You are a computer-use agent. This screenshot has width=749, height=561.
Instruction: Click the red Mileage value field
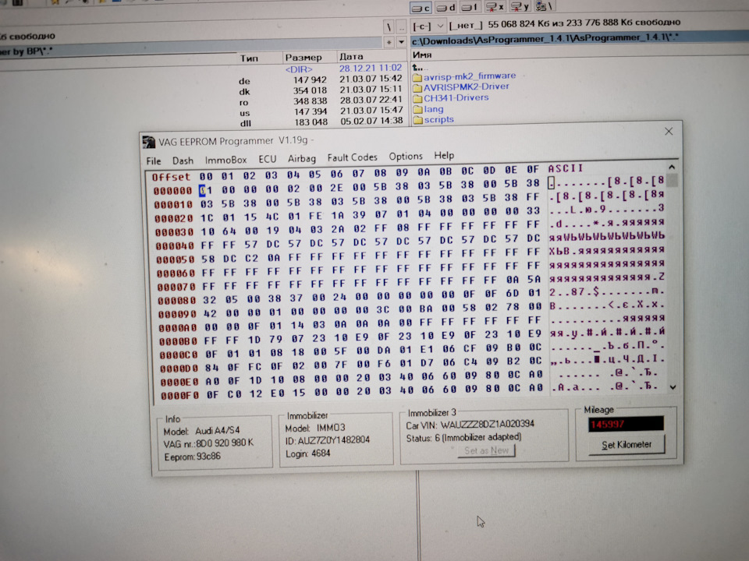point(626,424)
